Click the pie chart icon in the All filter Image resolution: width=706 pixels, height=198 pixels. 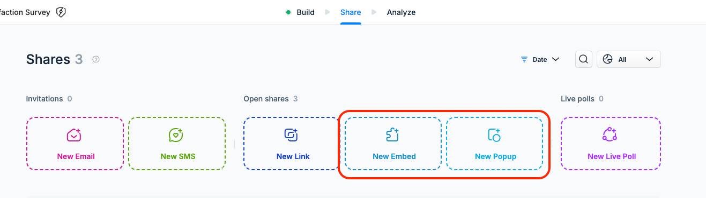(x=607, y=60)
